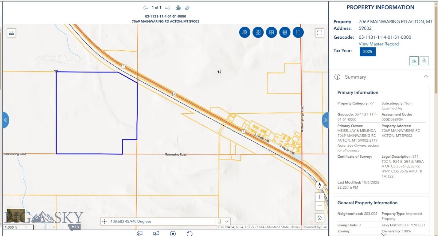Go to next result arrow
The width and height of the screenshot is (438, 236).
[167, 8]
